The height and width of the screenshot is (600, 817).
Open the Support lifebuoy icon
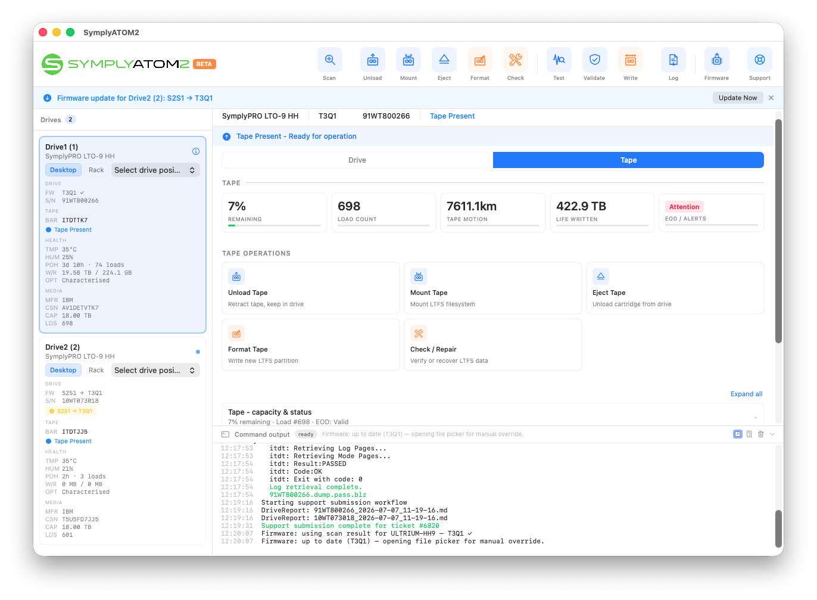tap(760, 60)
